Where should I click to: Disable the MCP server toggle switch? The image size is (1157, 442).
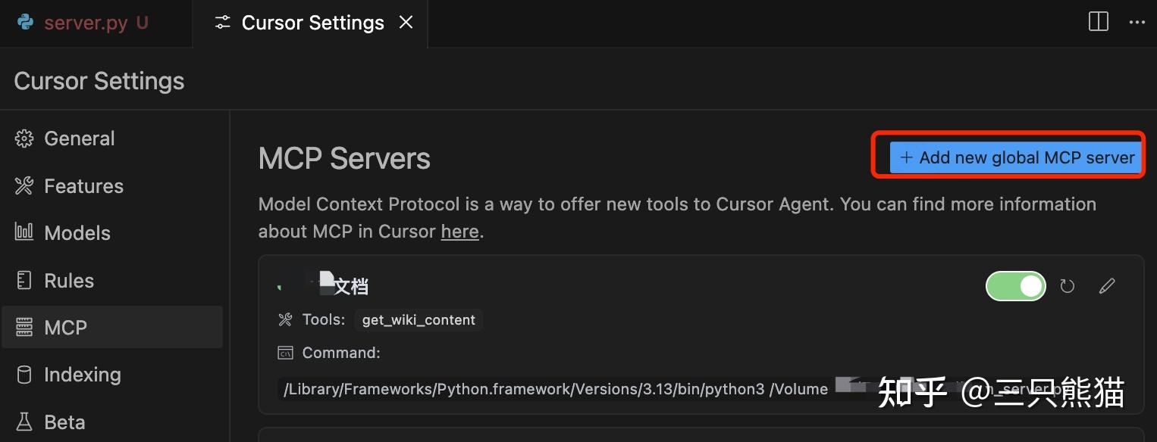(1015, 286)
